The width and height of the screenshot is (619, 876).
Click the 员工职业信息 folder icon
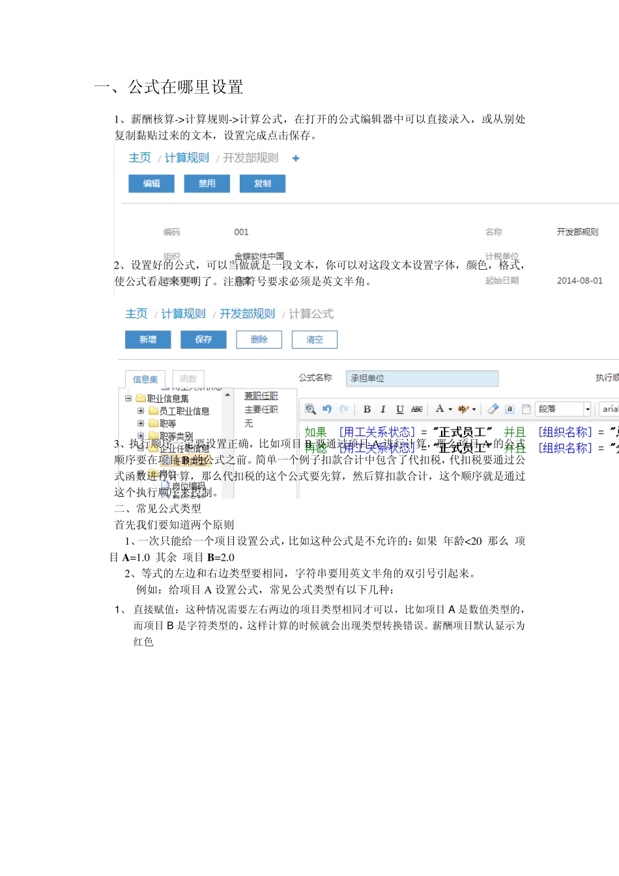(153, 411)
